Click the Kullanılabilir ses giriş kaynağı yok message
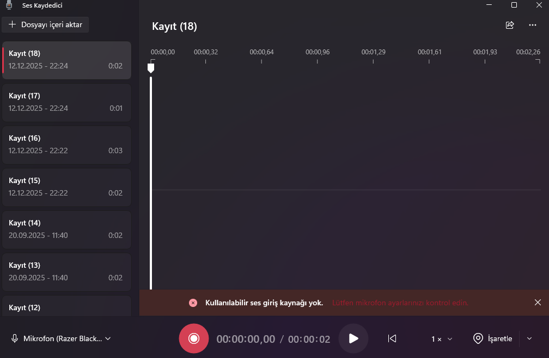Viewport: 549px width, 358px height. 264,303
